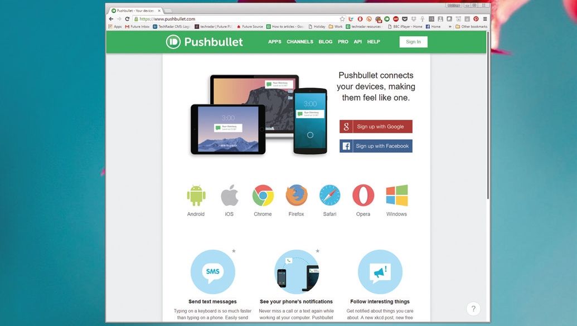Open the Holiday bookmark
577x326 pixels.
point(317,27)
